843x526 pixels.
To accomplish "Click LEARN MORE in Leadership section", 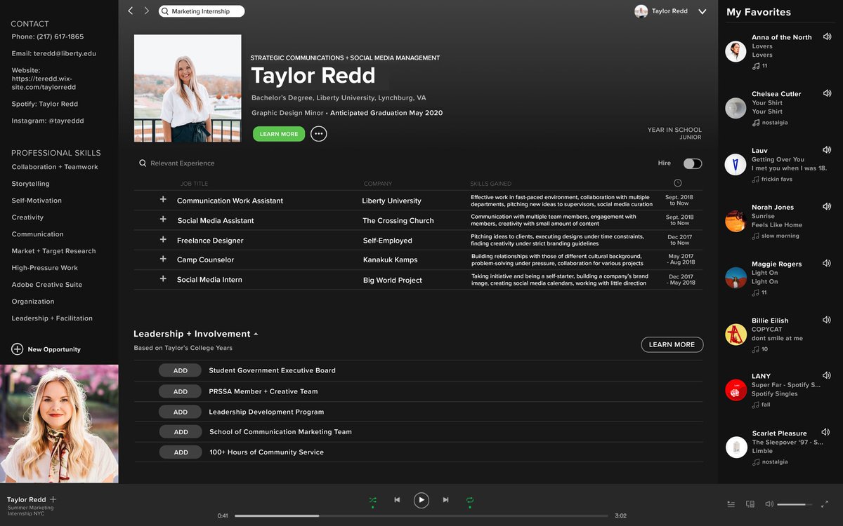I will tap(672, 344).
